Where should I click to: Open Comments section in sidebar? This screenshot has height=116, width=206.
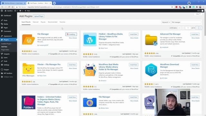pyautogui.click(x=7, y=31)
